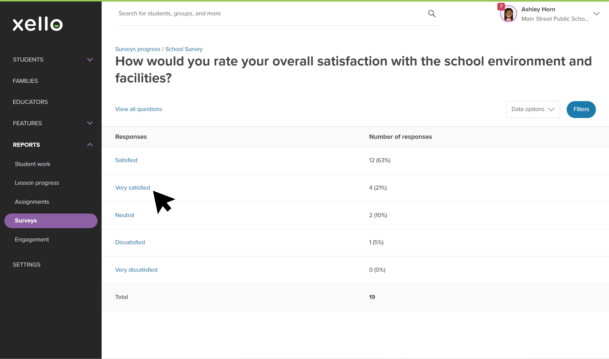Collapse the Reports section chevron
Image resolution: width=609 pixels, height=359 pixels.
[x=90, y=145]
